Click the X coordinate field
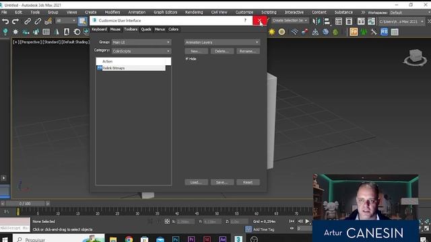Image resolution: width=431 pixels, height=242 pixels. coord(186,221)
